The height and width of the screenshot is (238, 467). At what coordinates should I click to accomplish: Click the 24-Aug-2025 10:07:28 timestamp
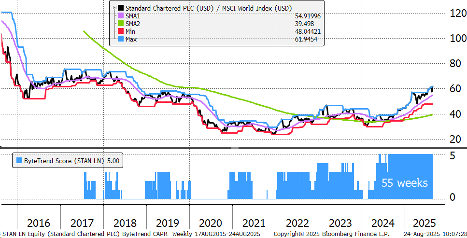click(x=435, y=234)
